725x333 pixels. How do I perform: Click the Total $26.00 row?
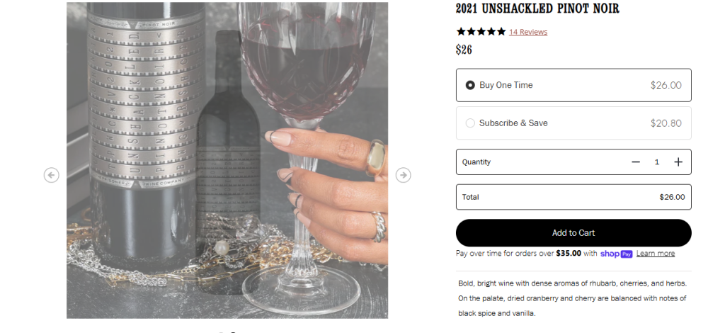tap(573, 197)
